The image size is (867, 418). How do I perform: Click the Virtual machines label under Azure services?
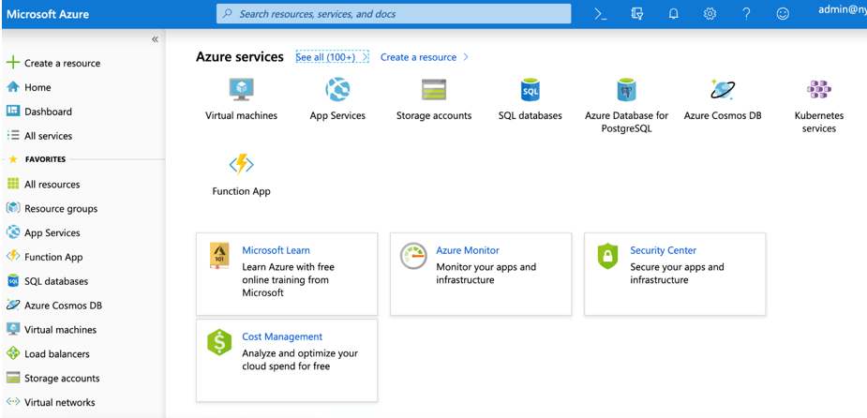(242, 116)
